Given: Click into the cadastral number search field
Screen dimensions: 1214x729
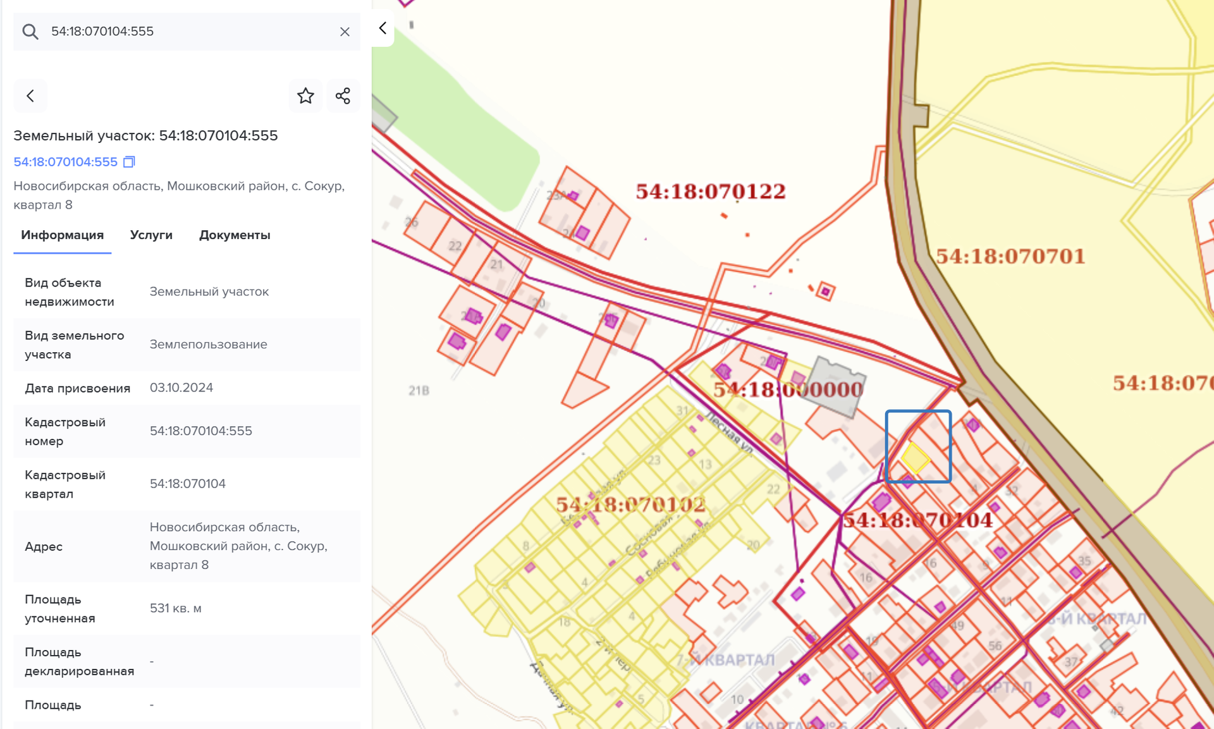Looking at the screenshot, I should [x=190, y=32].
